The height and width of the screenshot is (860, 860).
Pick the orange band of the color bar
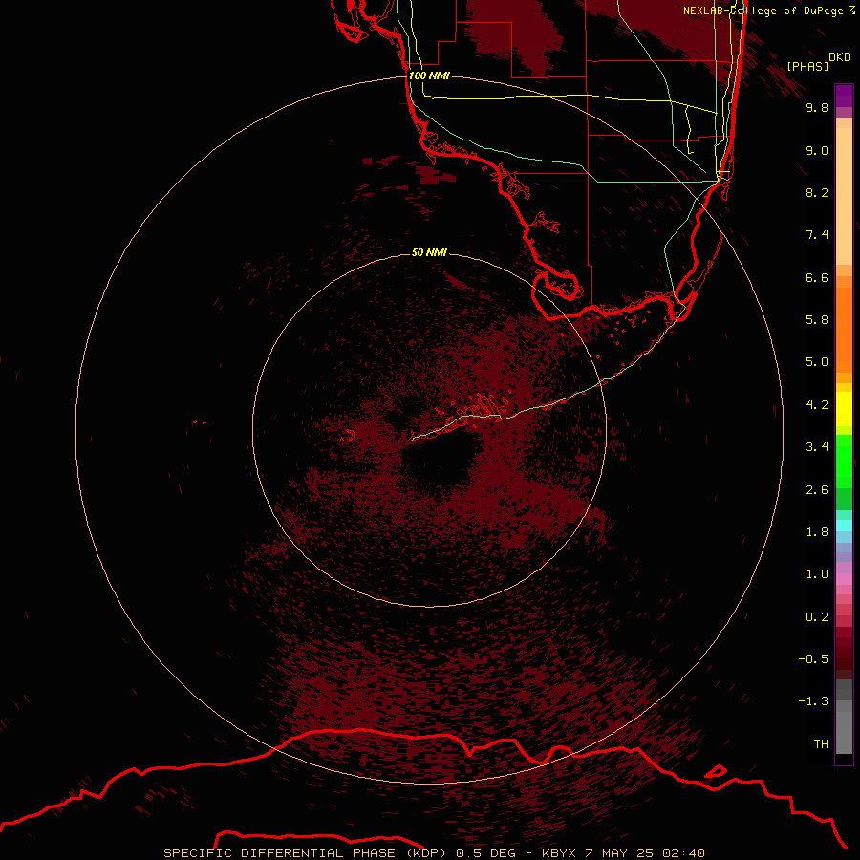pos(844,331)
